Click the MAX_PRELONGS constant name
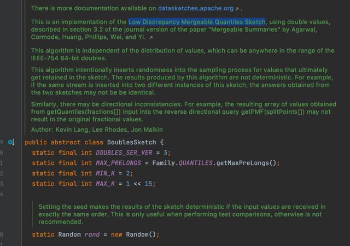350x246 pixels. point(119,163)
